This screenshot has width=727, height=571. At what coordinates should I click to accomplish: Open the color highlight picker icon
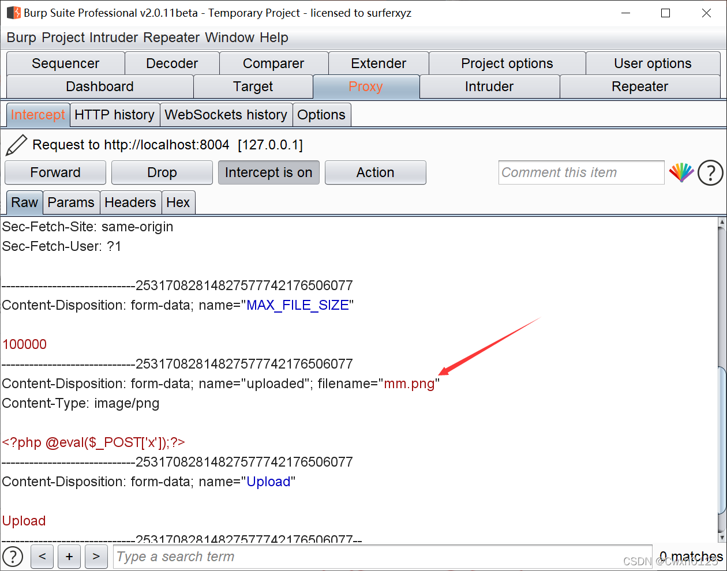(681, 172)
